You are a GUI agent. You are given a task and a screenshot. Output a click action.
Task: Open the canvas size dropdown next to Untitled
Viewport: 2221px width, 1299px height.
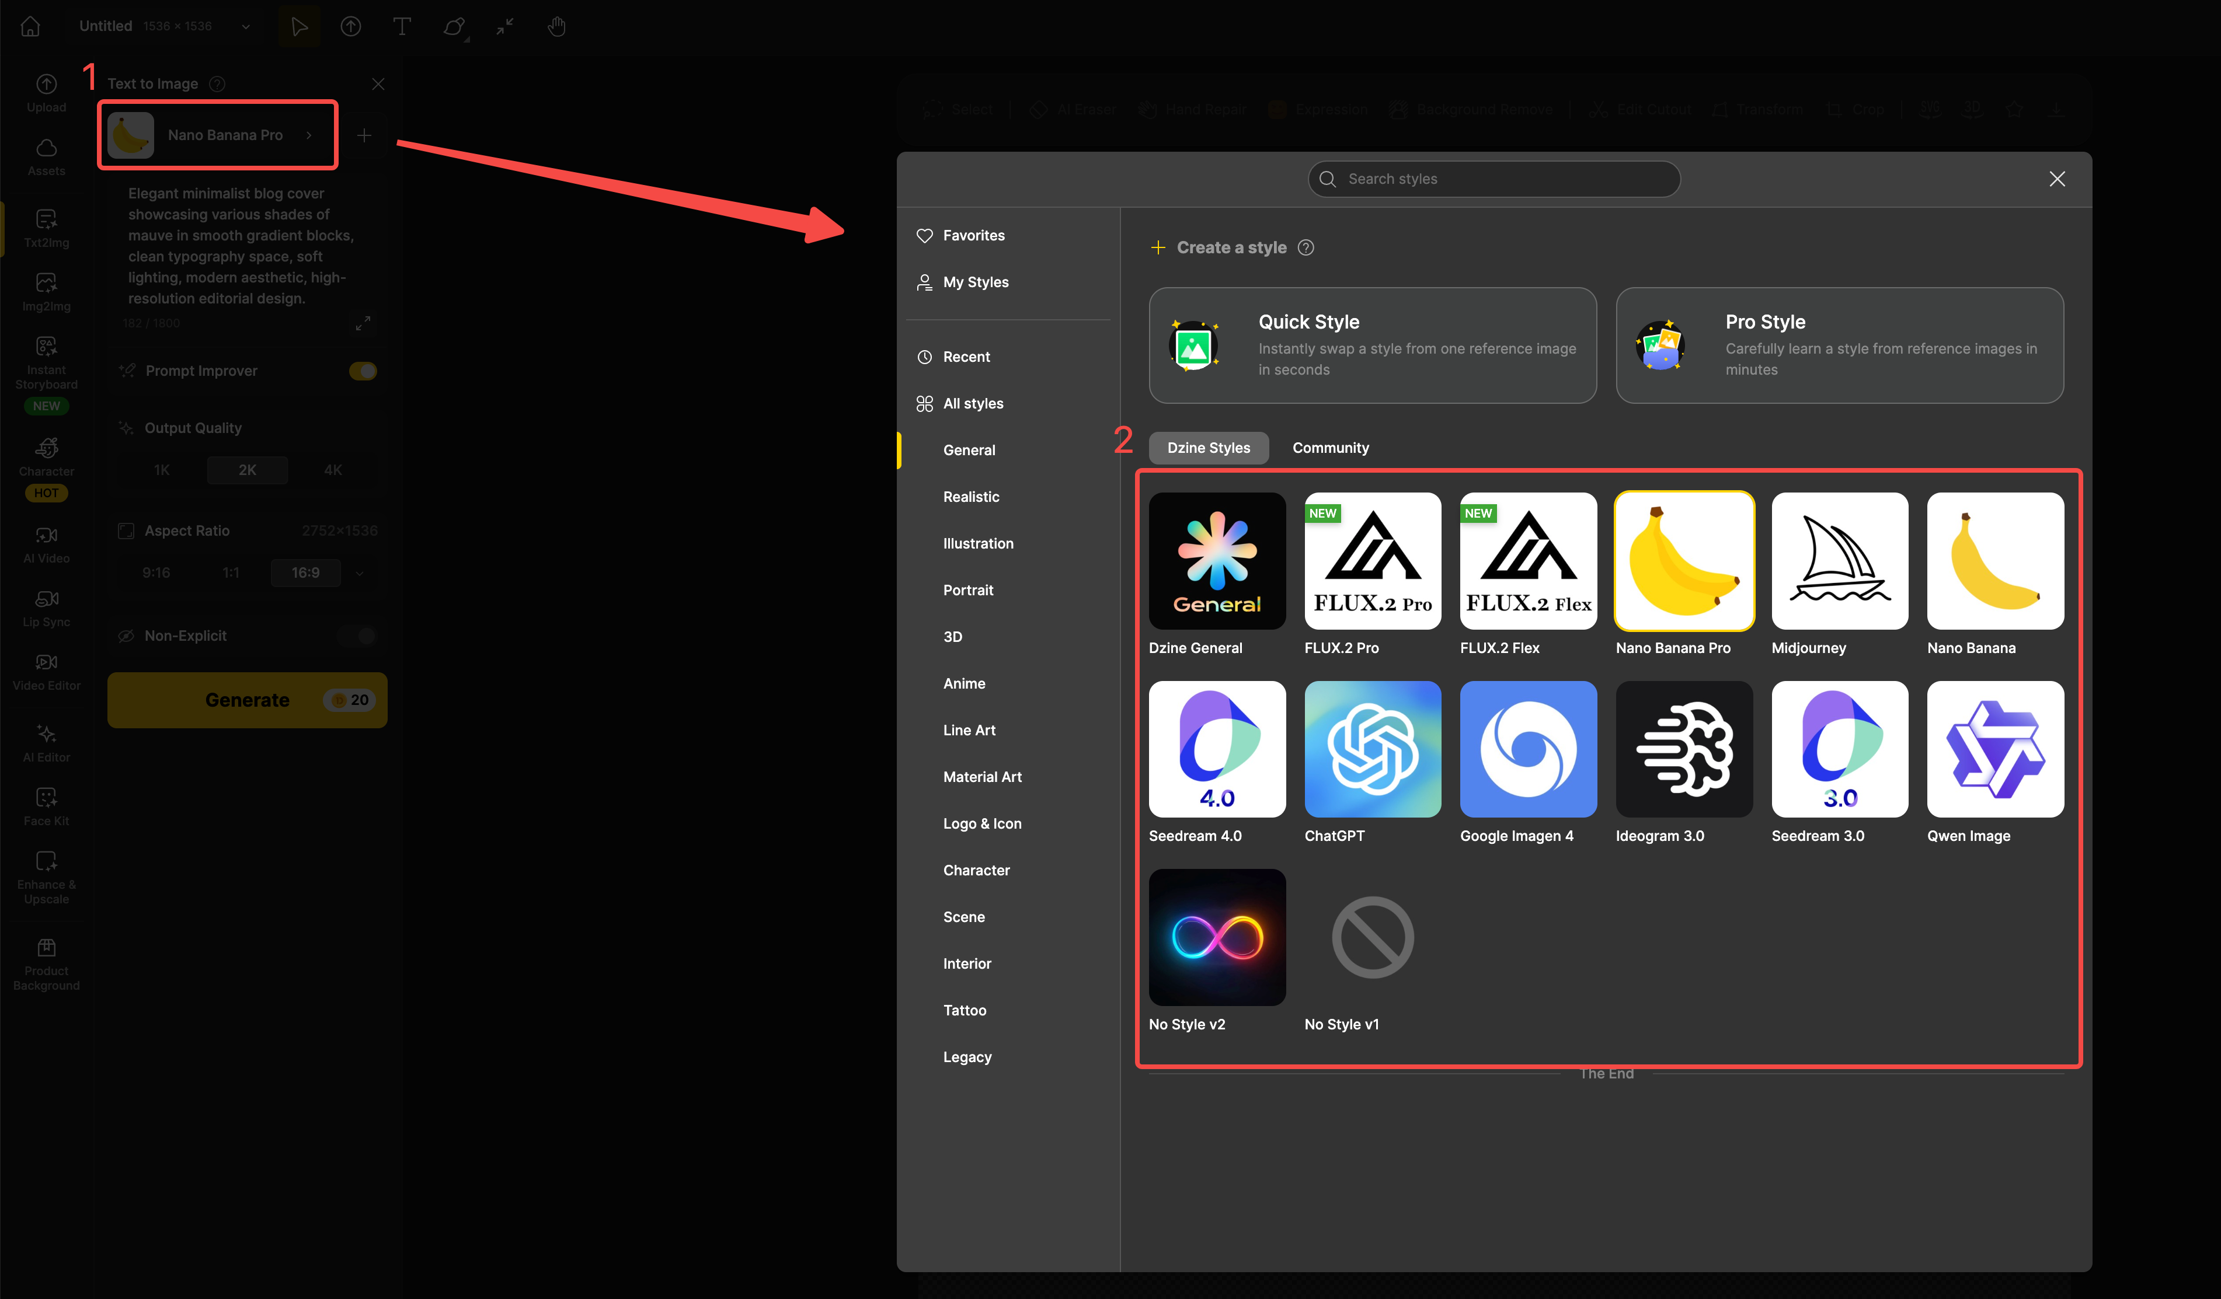pyautogui.click(x=246, y=26)
